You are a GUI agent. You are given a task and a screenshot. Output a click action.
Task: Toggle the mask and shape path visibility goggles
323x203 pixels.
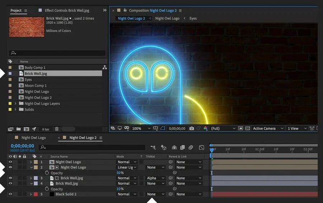pos(127,128)
